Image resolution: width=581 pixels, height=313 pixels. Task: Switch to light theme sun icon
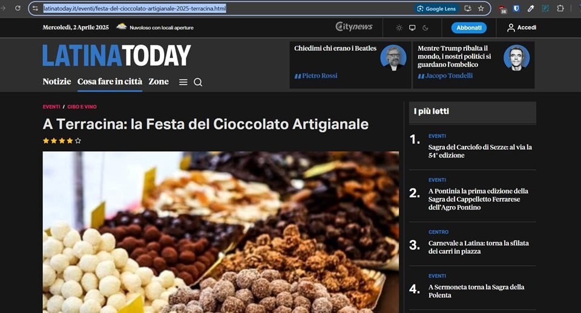click(x=399, y=28)
